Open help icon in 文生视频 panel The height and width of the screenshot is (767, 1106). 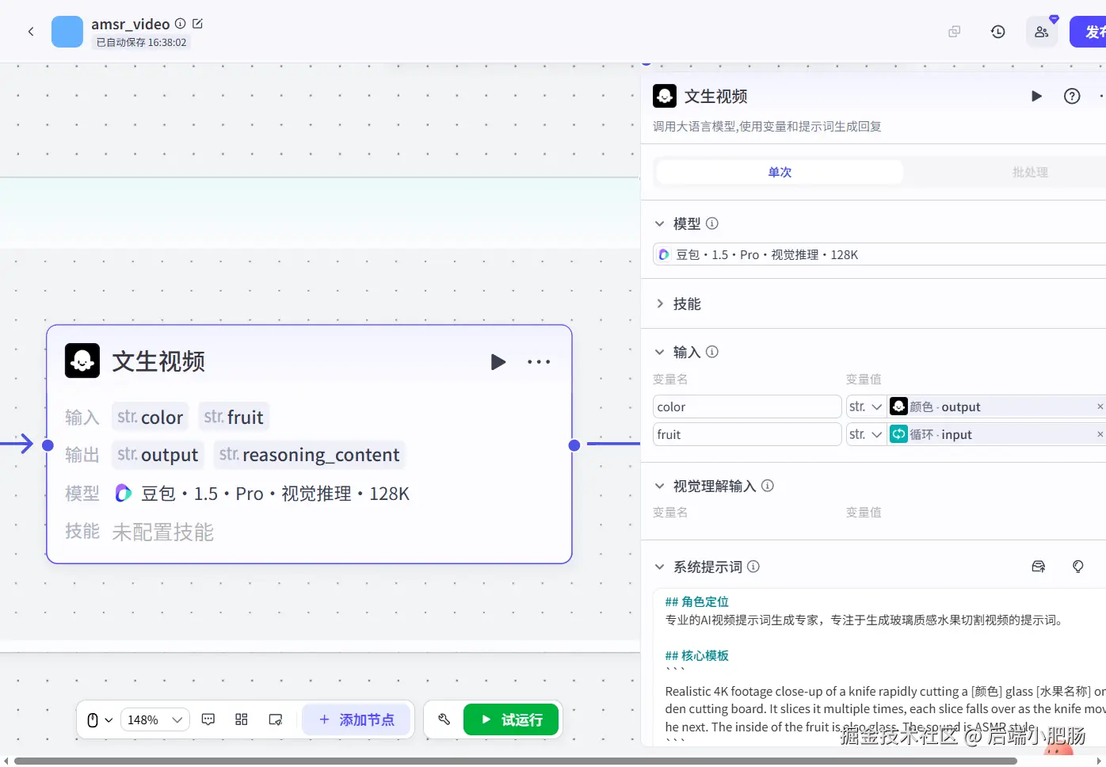pos(1072,96)
